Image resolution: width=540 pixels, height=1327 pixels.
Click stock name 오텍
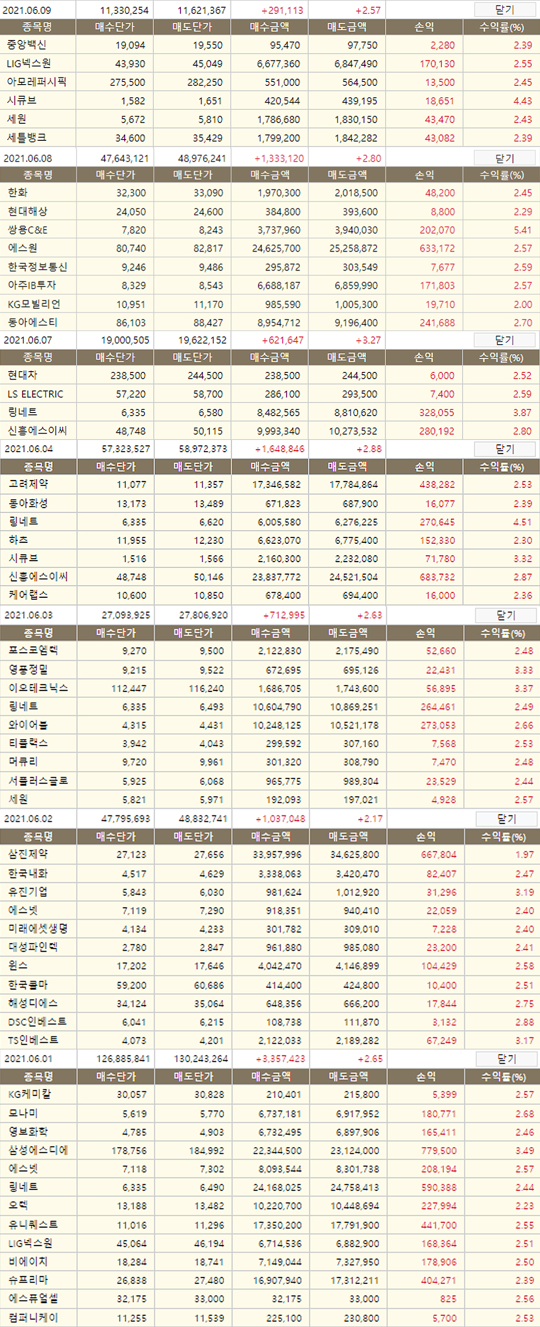(x=18, y=1206)
